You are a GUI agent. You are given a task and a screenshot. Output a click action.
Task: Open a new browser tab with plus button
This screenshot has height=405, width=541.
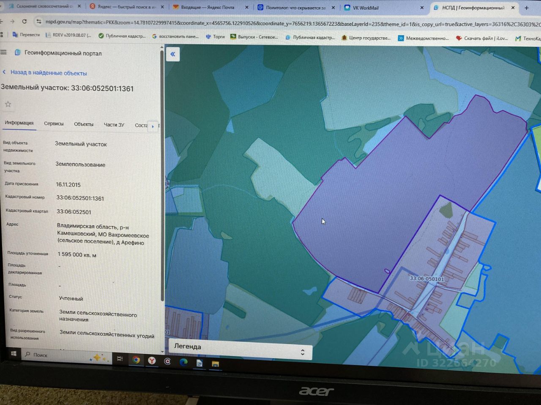pos(527,8)
